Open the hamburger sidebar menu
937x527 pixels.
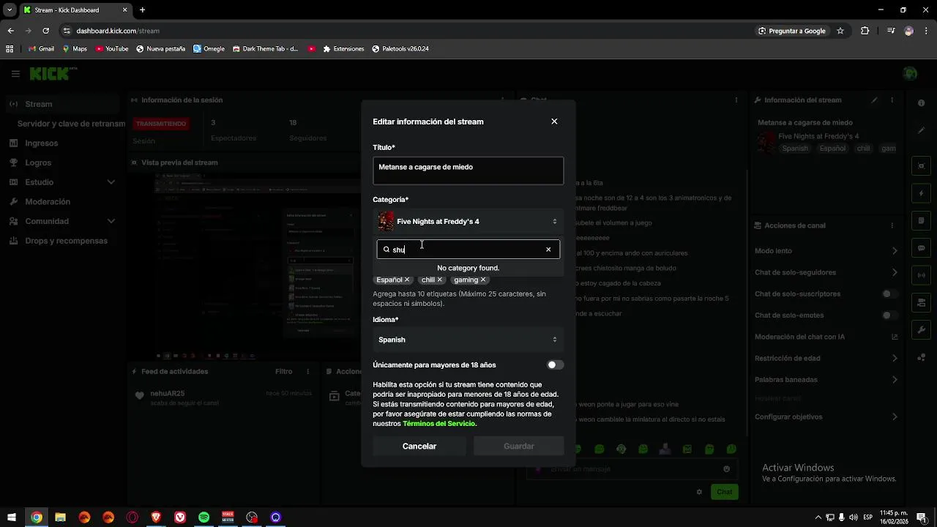coord(15,73)
